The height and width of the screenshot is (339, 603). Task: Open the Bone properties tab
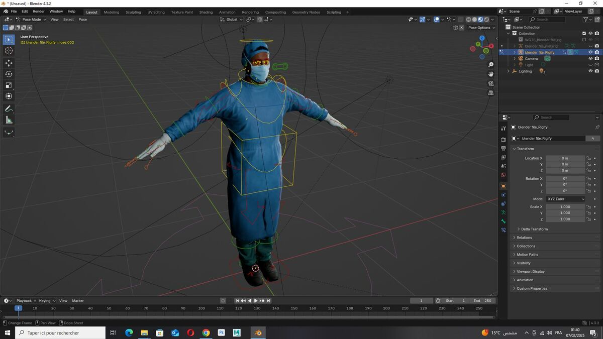(504, 221)
